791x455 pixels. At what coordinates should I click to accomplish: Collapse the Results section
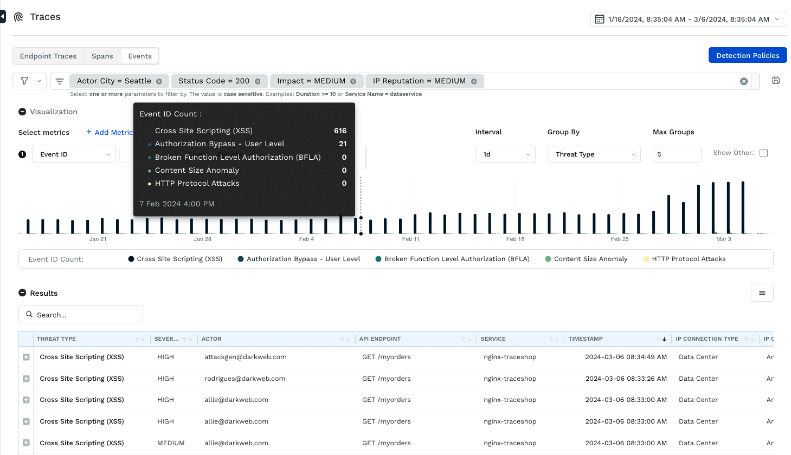22,293
